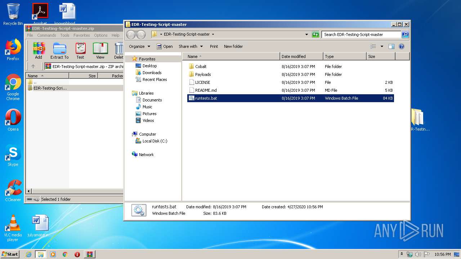Expand the Share with dropdown
This screenshot has width=461, height=259.
191,46
